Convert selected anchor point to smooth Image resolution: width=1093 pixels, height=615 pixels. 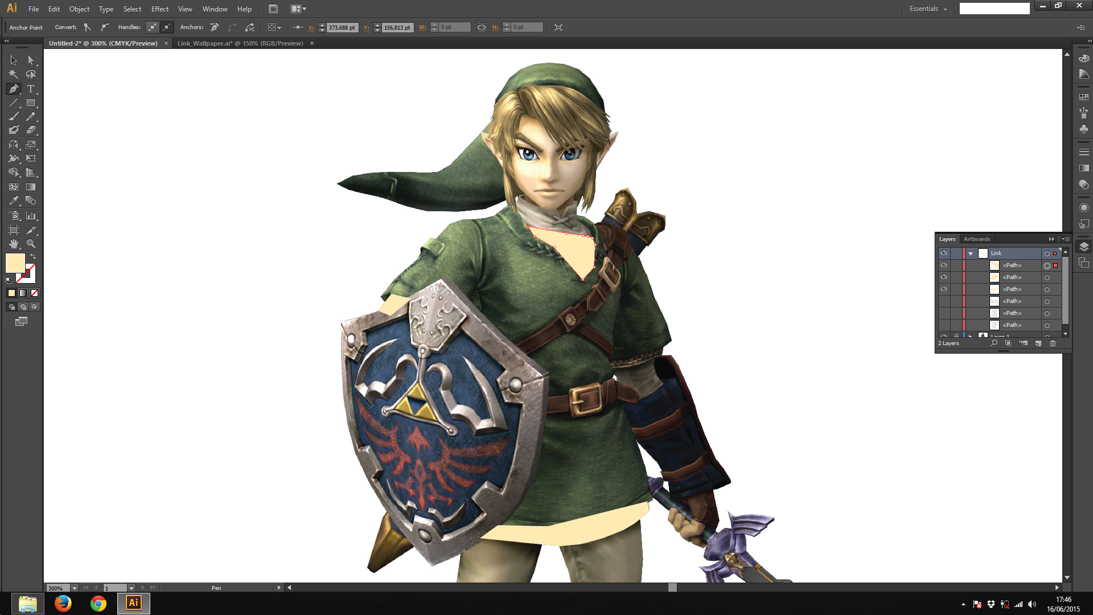click(105, 27)
